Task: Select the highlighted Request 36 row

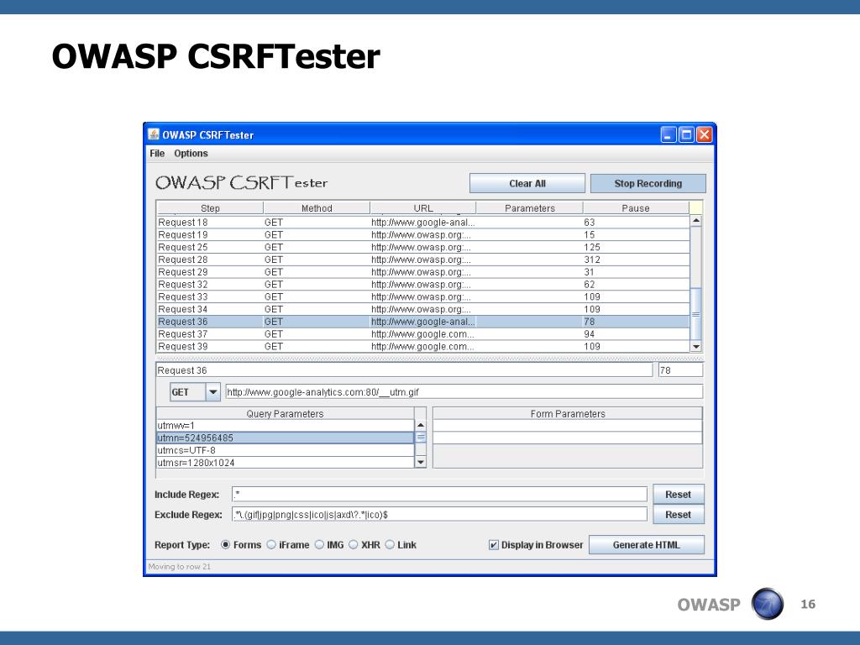Action: pos(423,322)
